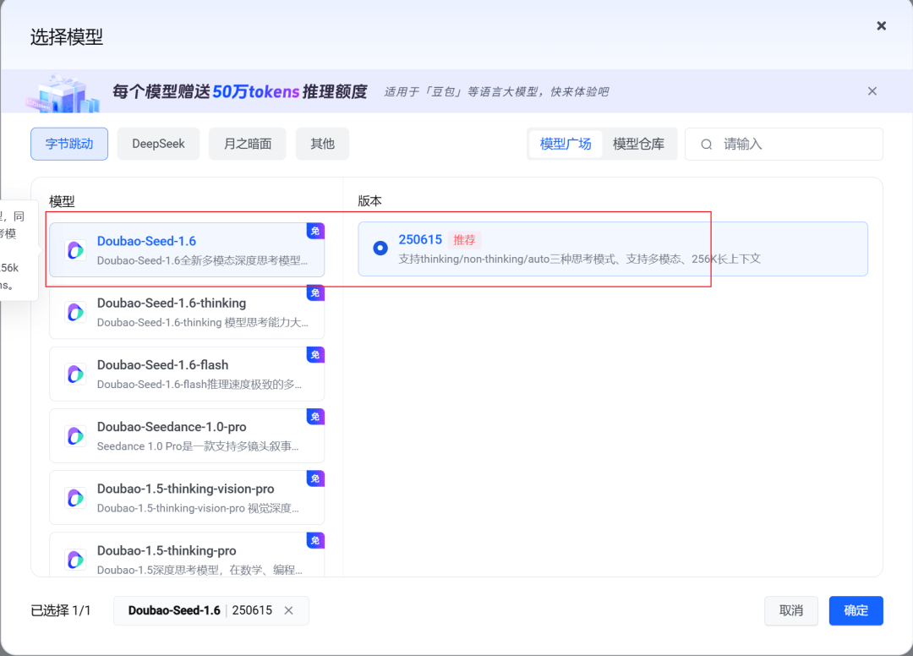
Task: Click the Doubao-1.5-thinking-pro logo icon
Action: (x=76, y=560)
